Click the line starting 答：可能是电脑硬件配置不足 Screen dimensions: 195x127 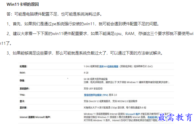pos(54,14)
